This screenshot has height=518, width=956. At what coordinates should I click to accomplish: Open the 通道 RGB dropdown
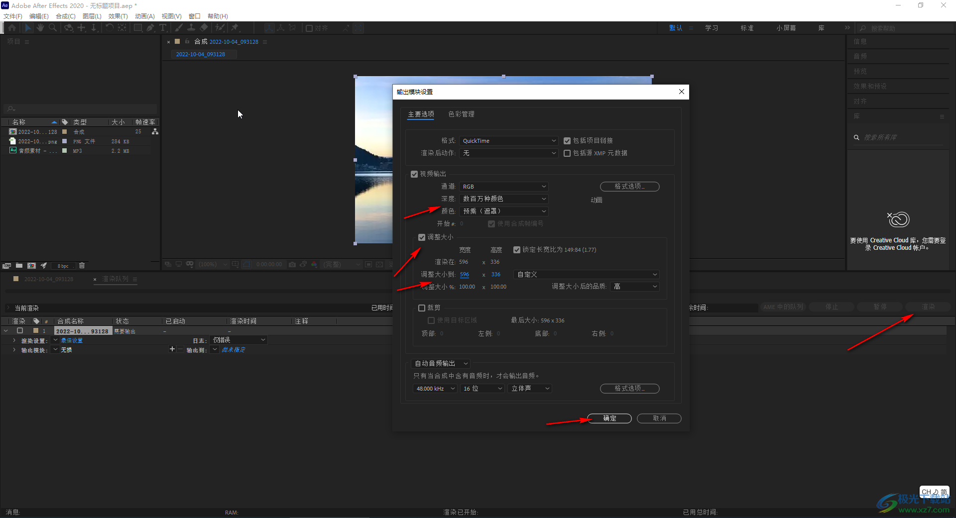504,187
